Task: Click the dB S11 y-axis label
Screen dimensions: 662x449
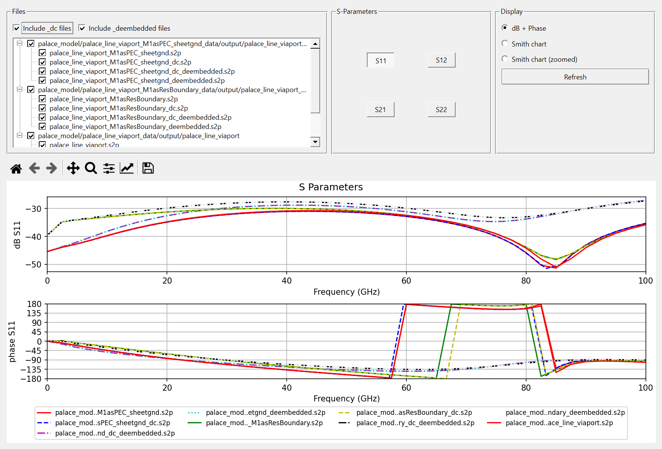Action: pyautogui.click(x=17, y=235)
